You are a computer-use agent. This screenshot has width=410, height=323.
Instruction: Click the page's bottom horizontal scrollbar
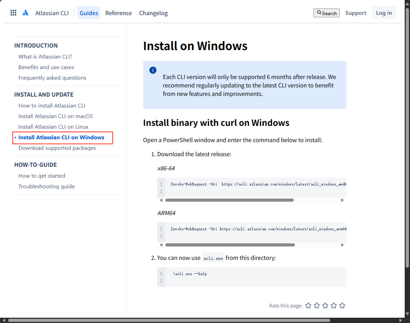coord(169,320)
